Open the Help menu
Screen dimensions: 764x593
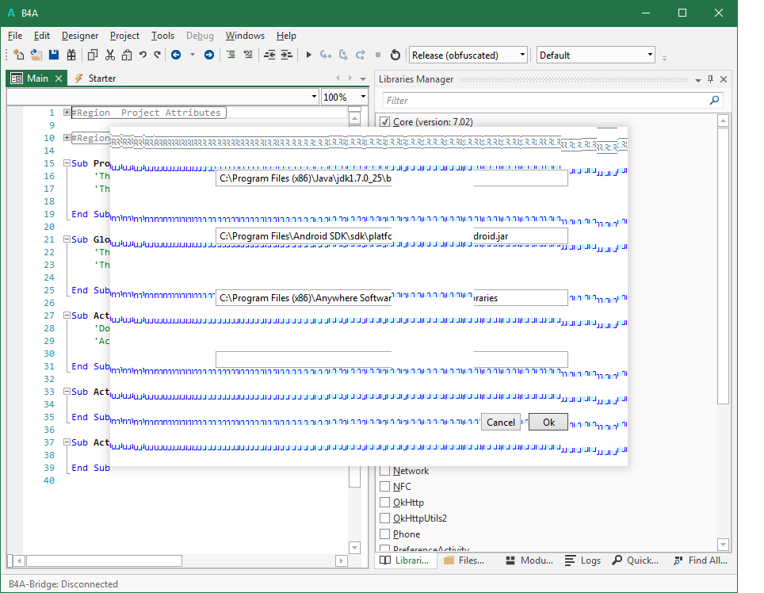pyautogui.click(x=287, y=36)
